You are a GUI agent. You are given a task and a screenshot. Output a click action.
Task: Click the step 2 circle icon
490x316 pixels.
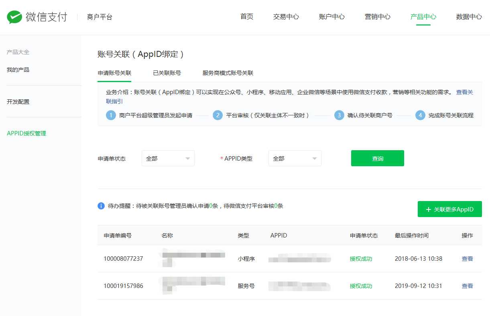point(218,115)
